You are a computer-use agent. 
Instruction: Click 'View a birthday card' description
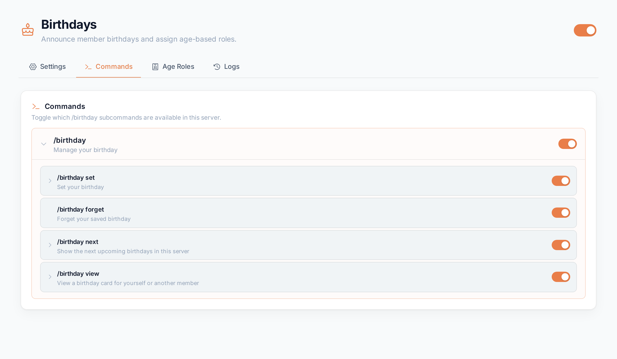click(128, 283)
